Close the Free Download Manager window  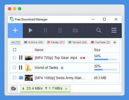click(116, 19)
